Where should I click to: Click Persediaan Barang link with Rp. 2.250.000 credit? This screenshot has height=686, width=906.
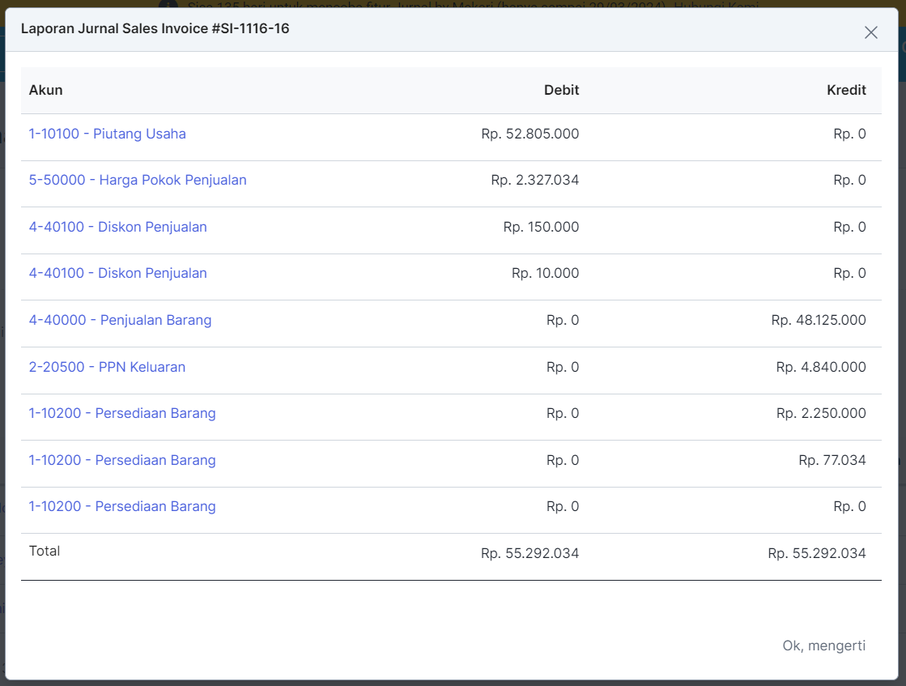[x=122, y=413]
